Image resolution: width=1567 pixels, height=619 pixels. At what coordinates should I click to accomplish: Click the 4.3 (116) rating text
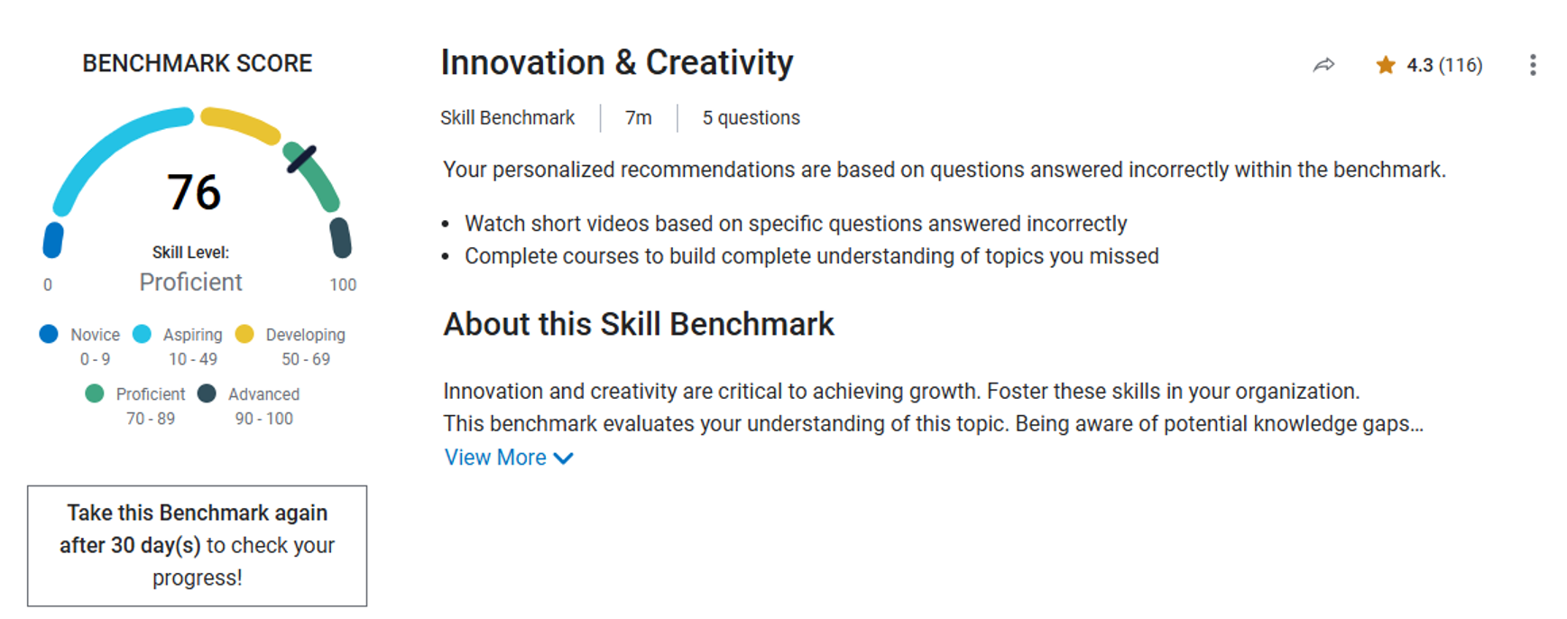pos(1444,65)
